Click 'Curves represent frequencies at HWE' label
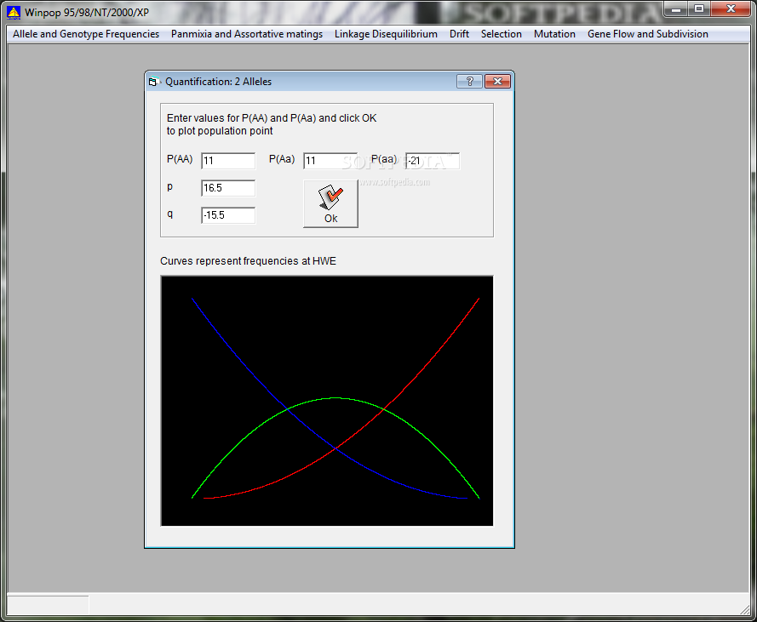 tap(248, 261)
